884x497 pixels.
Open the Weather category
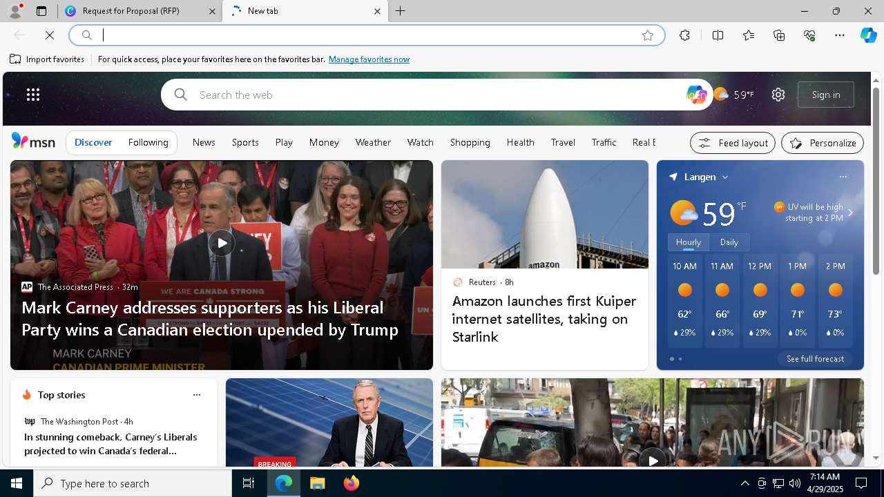click(x=373, y=142)
